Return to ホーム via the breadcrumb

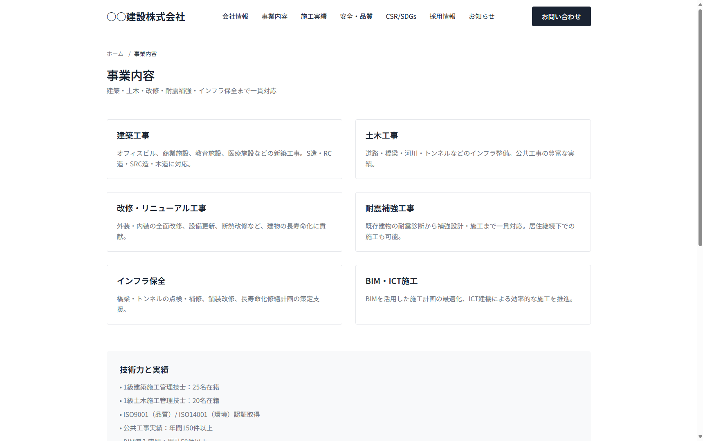[115, 54]
